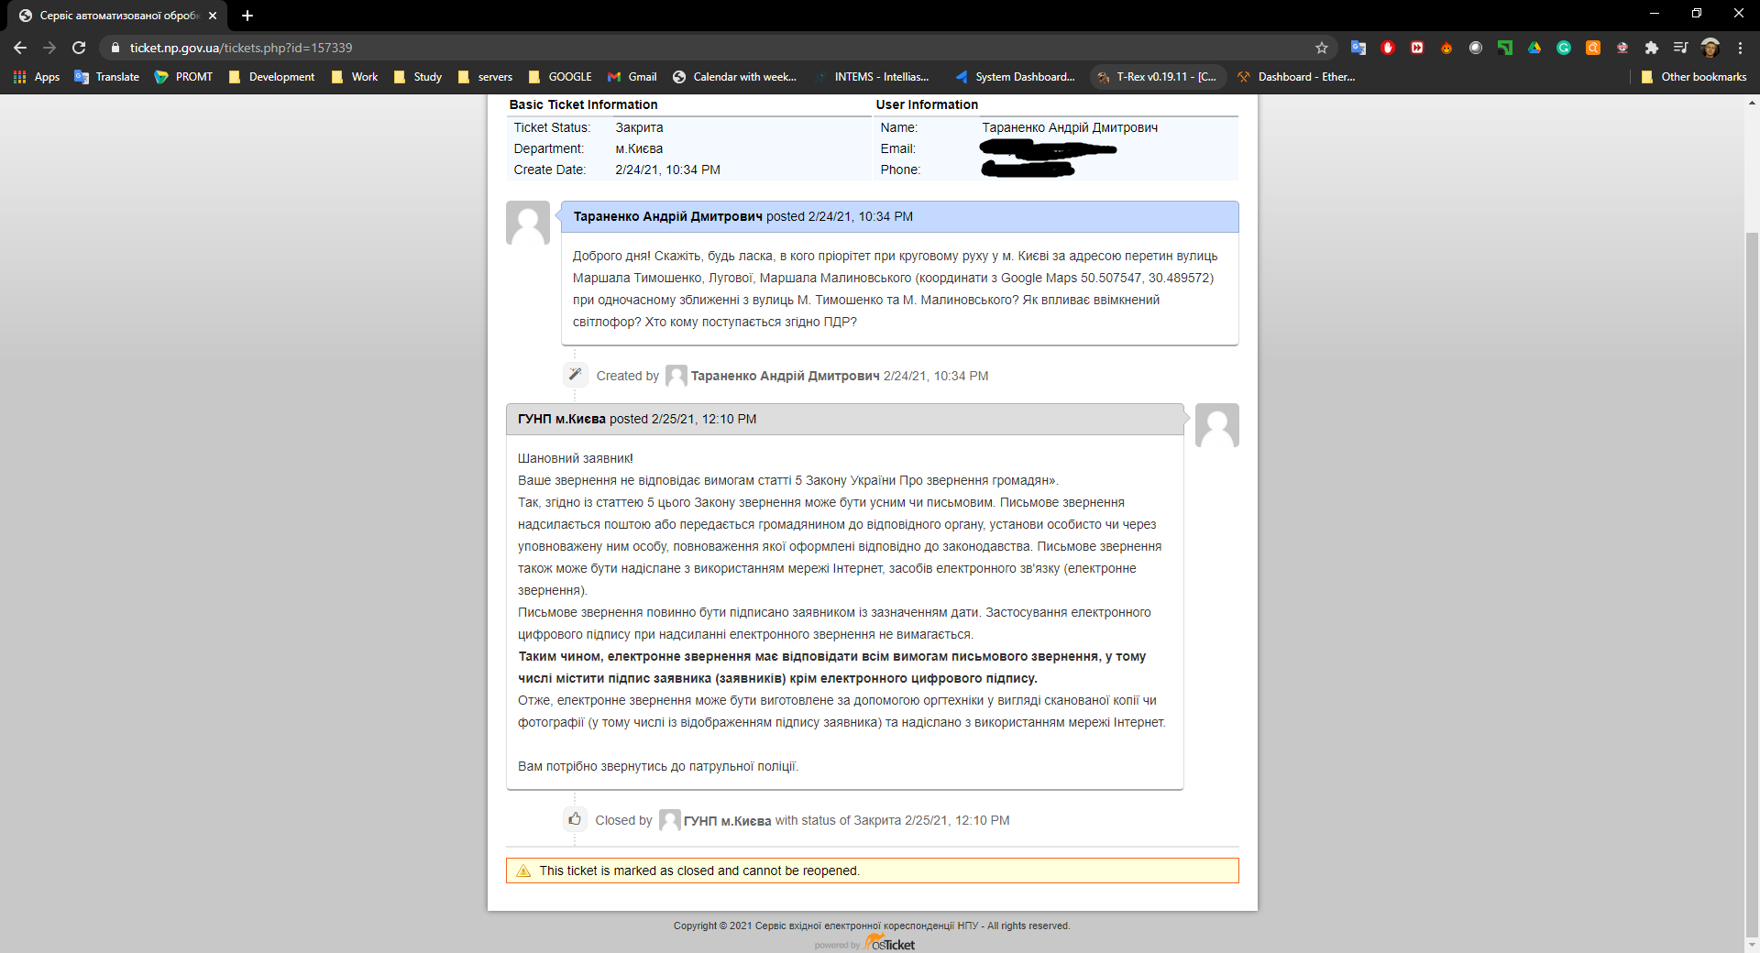Image resolution: width=1760 pixels, height=953 pixels.
Task: Click the page vertical scrollbar
Action: 1753,550
